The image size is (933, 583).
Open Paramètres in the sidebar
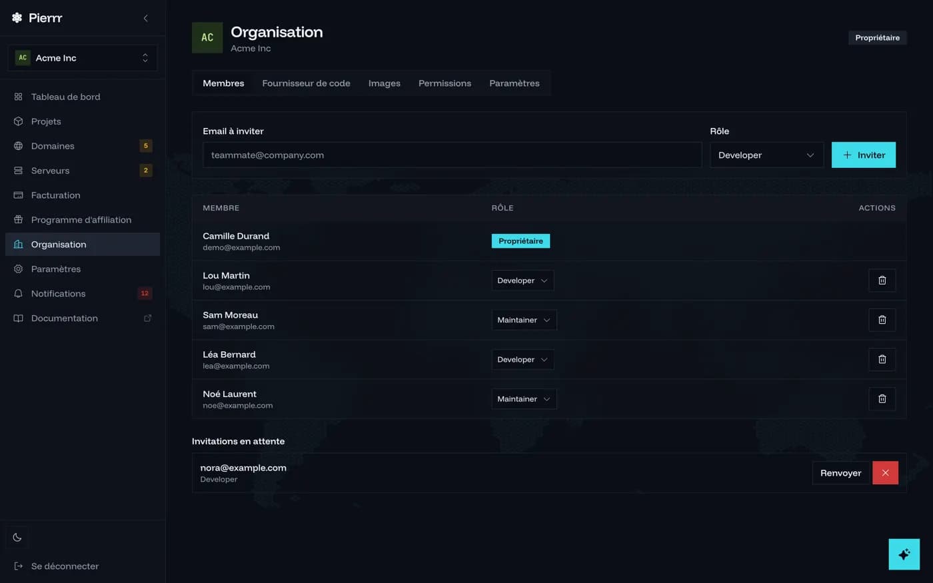(x=83, y=269)
